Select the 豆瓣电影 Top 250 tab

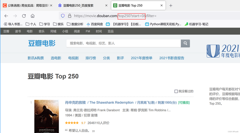tap(138, 6)
